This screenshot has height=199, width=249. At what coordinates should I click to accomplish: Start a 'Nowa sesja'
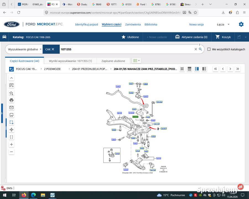[196, 24]
